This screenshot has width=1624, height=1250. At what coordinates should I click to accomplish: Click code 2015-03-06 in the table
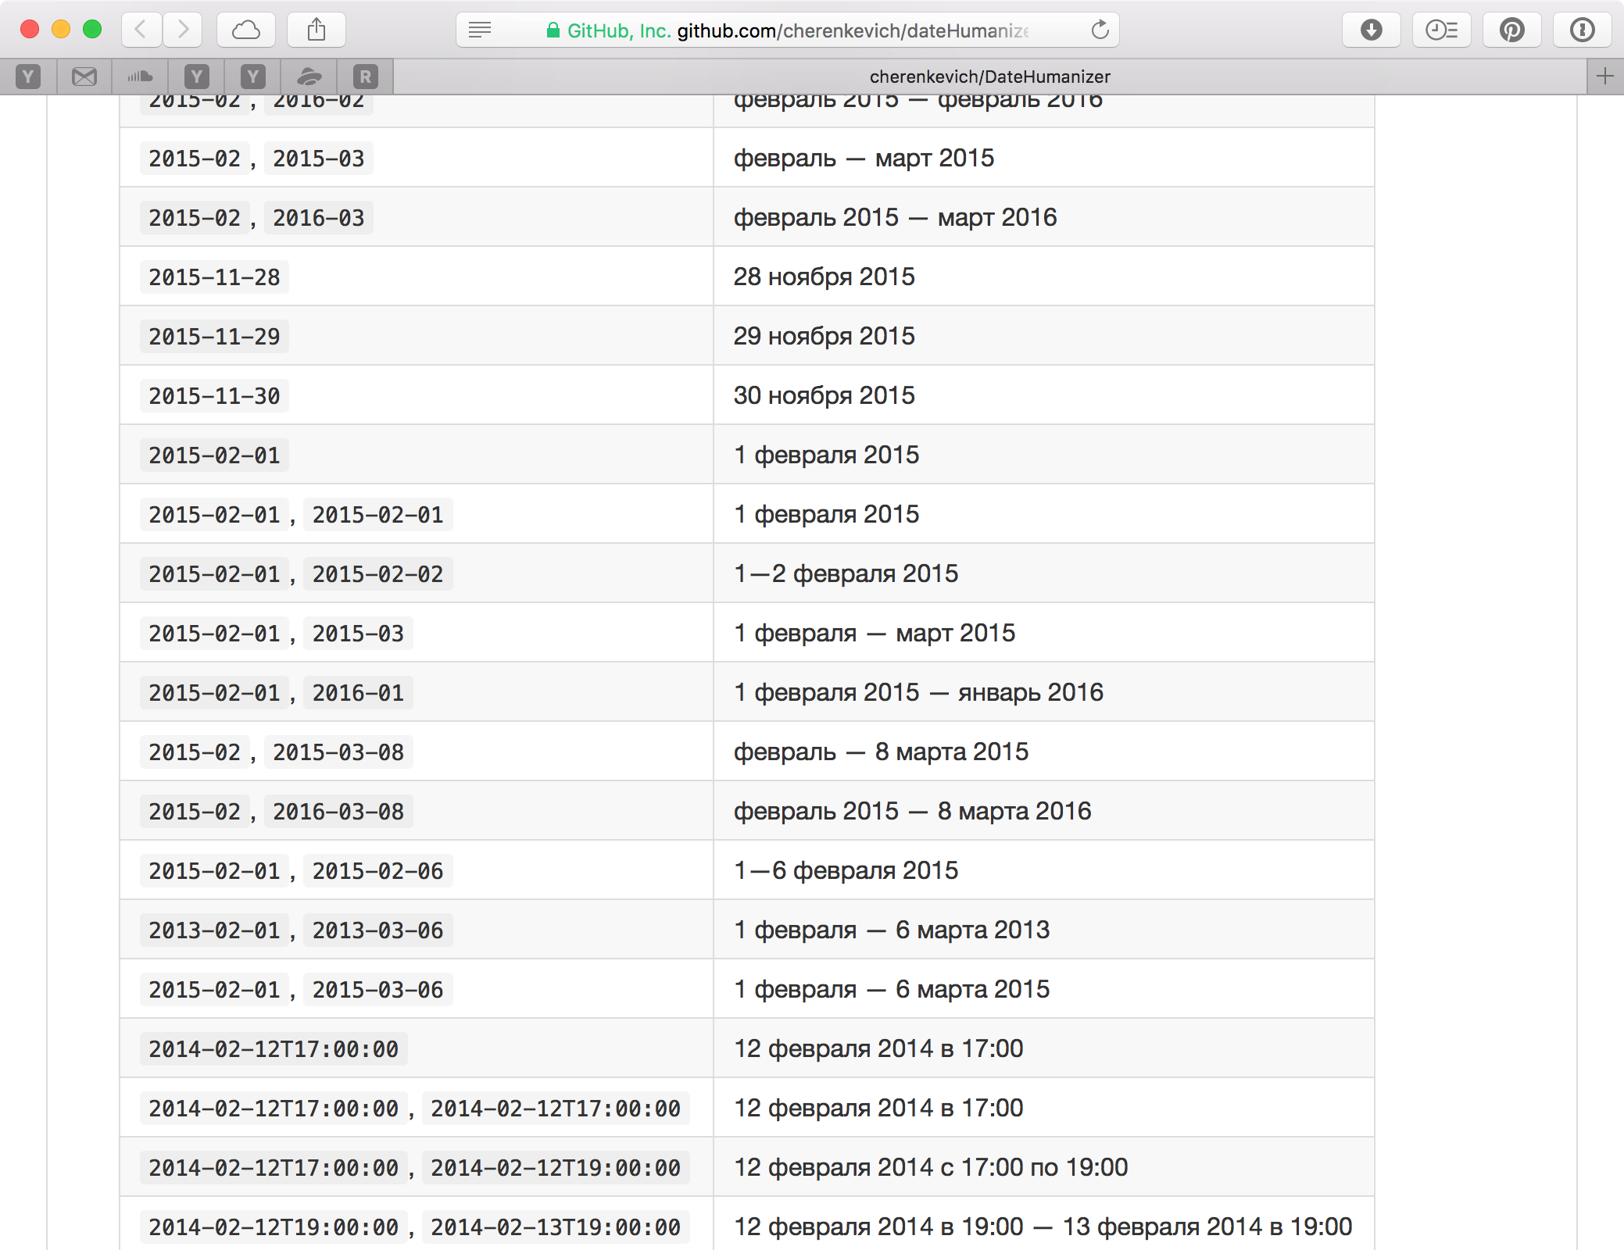pos(377,990)
